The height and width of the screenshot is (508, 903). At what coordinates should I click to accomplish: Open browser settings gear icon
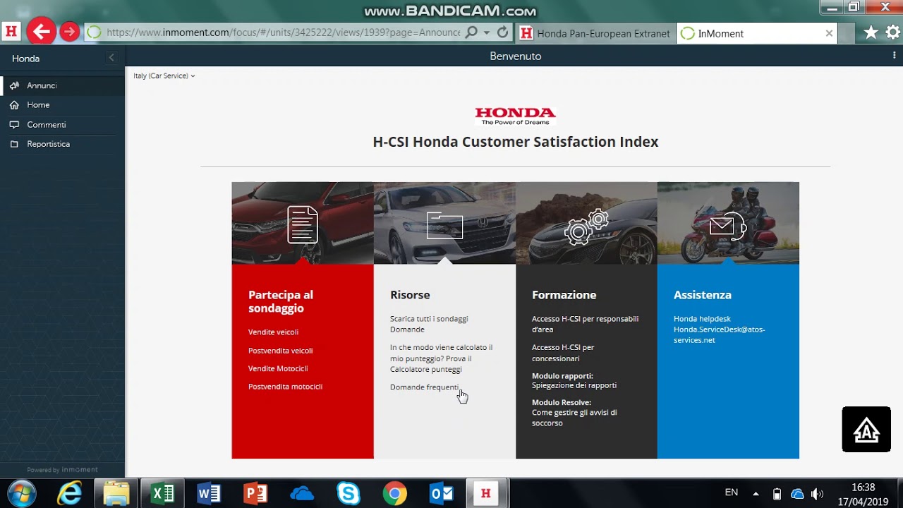point(893,32)
